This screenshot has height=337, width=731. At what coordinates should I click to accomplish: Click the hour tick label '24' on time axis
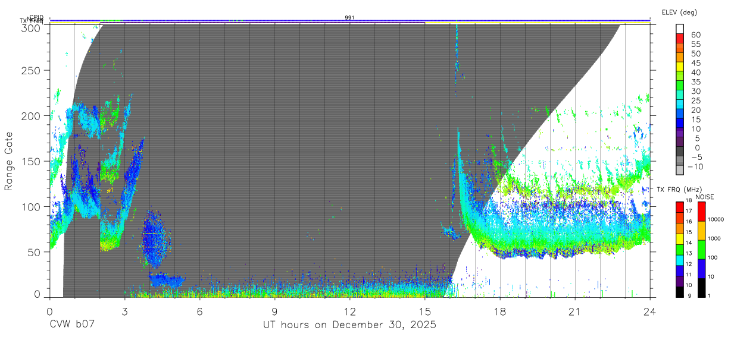point(650,311)
